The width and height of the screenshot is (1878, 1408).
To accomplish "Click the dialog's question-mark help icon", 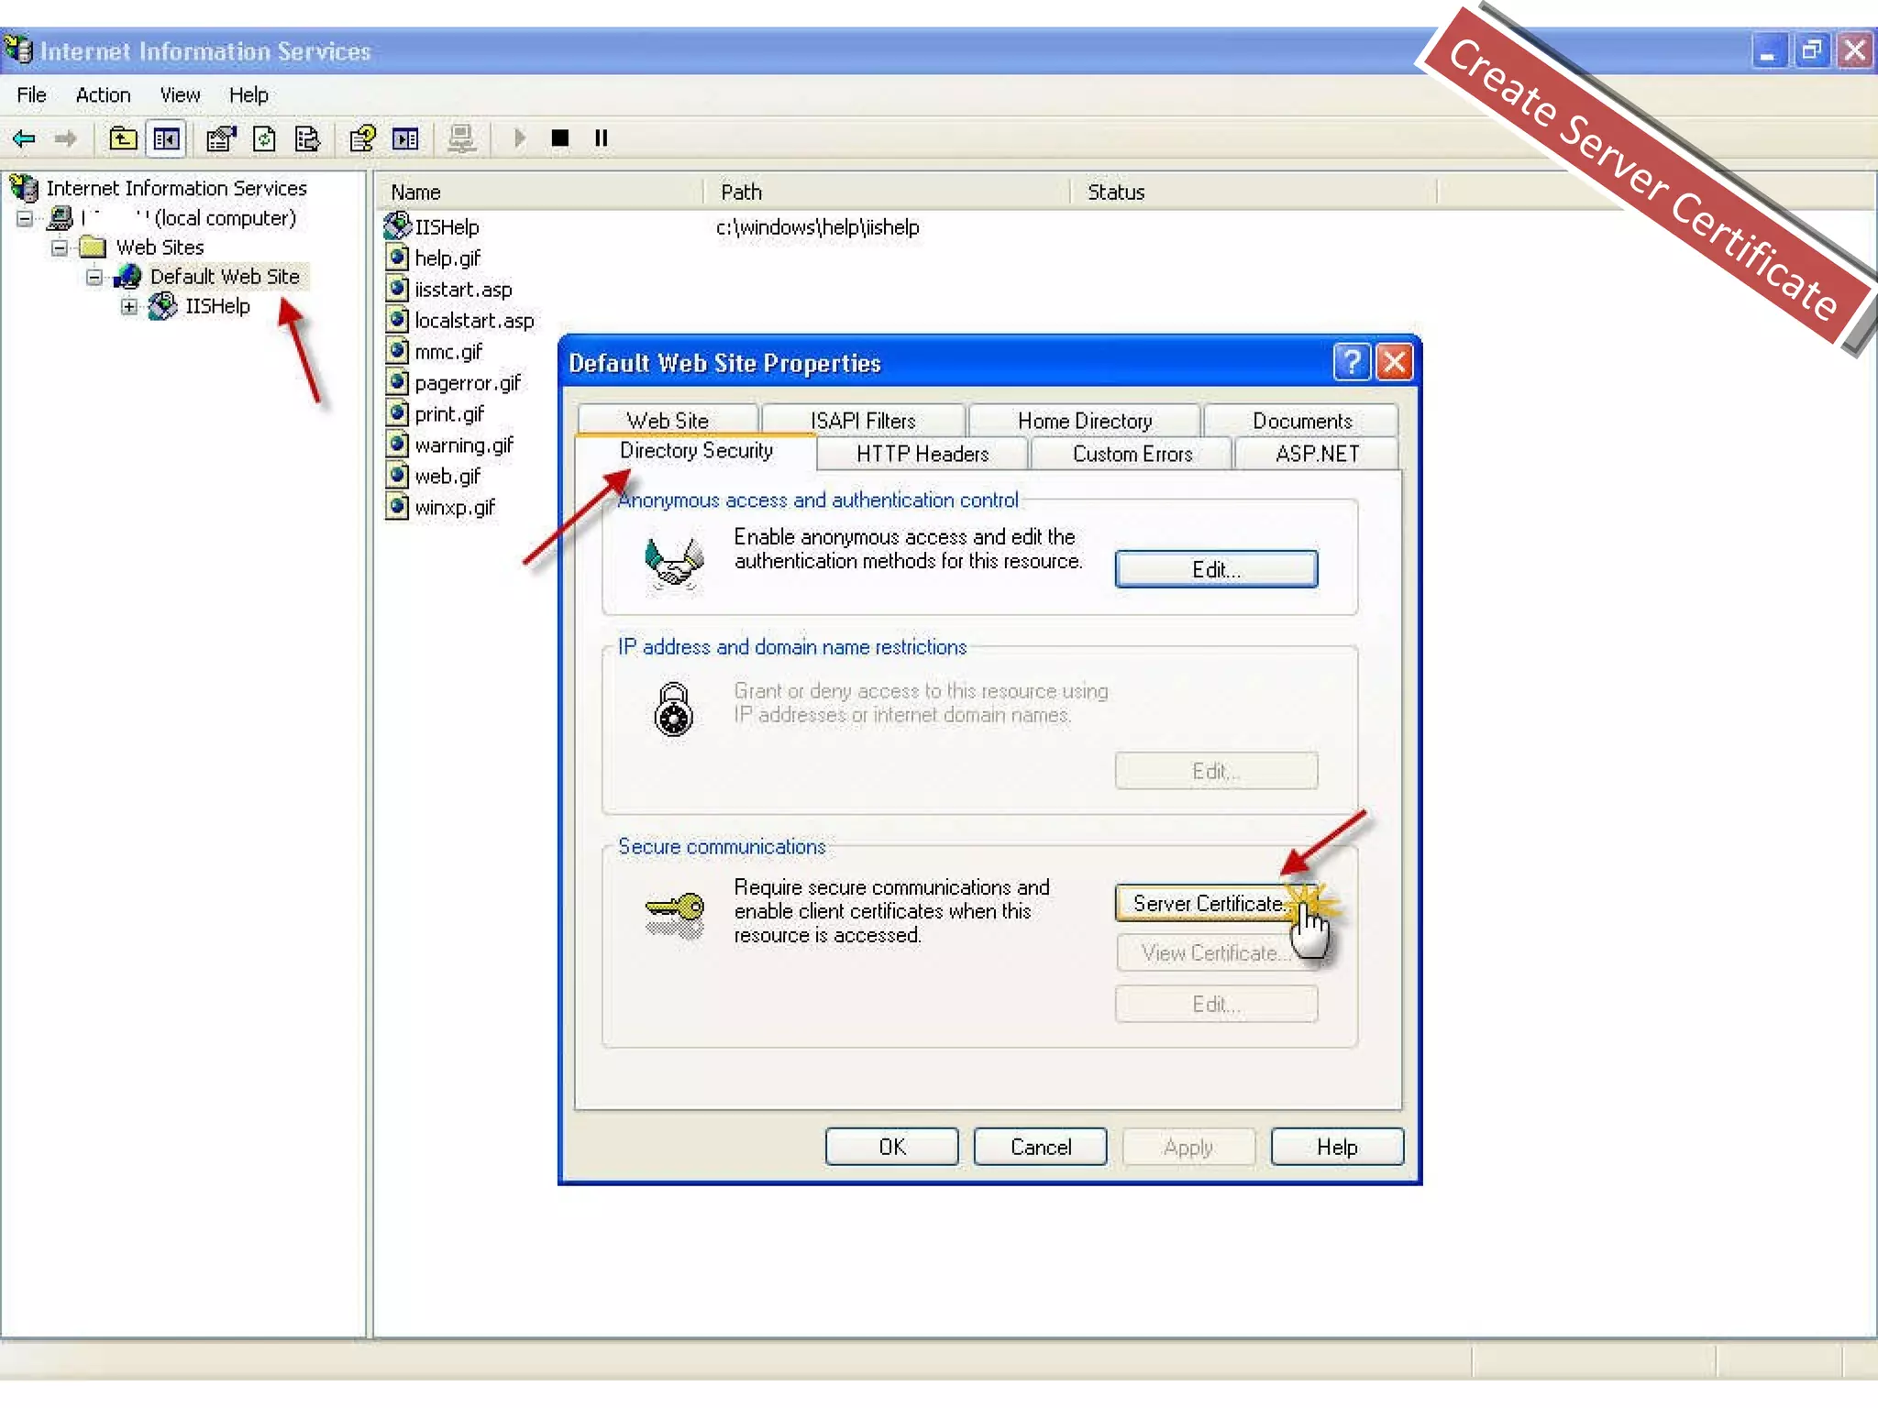I will [x=1352, y=362].
